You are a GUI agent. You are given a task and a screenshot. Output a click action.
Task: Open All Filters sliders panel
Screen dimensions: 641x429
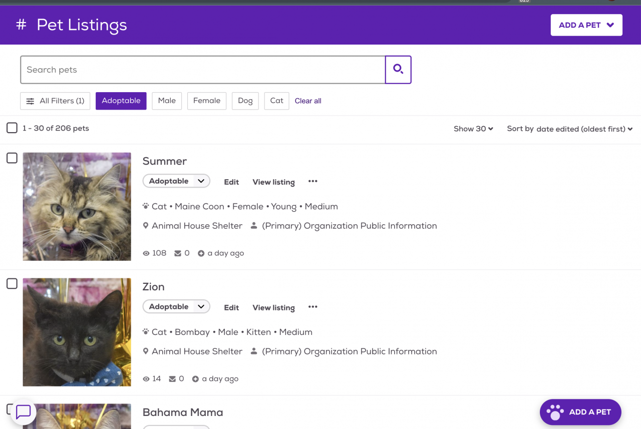[x=55, y=101]
